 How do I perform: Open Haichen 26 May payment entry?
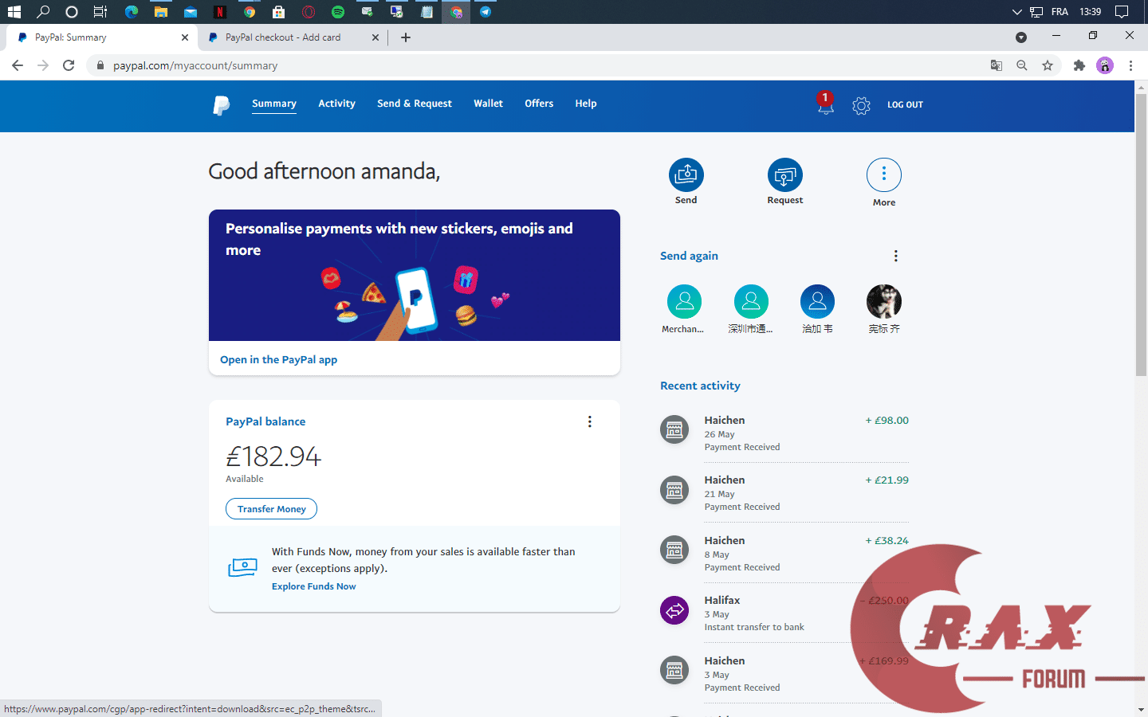pos(784,433)
